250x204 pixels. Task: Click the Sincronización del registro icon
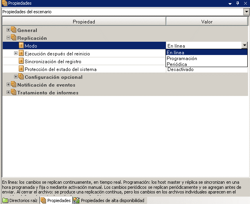click(x=21, y=61)
